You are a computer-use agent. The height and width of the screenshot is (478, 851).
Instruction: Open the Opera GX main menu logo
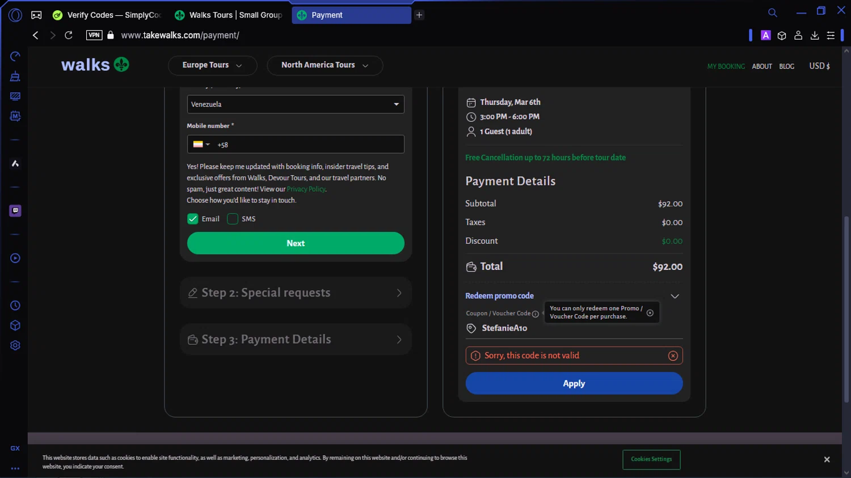coord(15,15)
